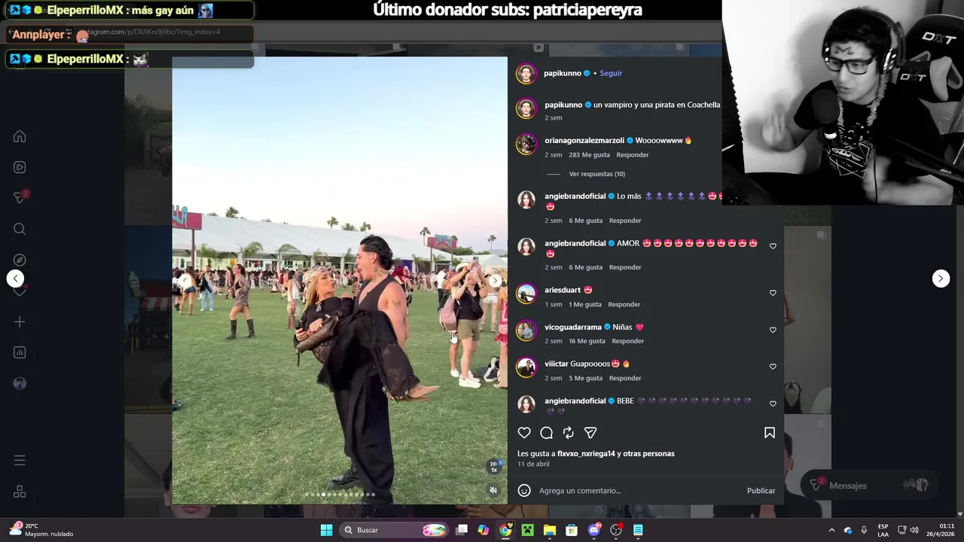Show the next carousel image
Viewport: 964px width, 542px height.
[x=495, y=281]
